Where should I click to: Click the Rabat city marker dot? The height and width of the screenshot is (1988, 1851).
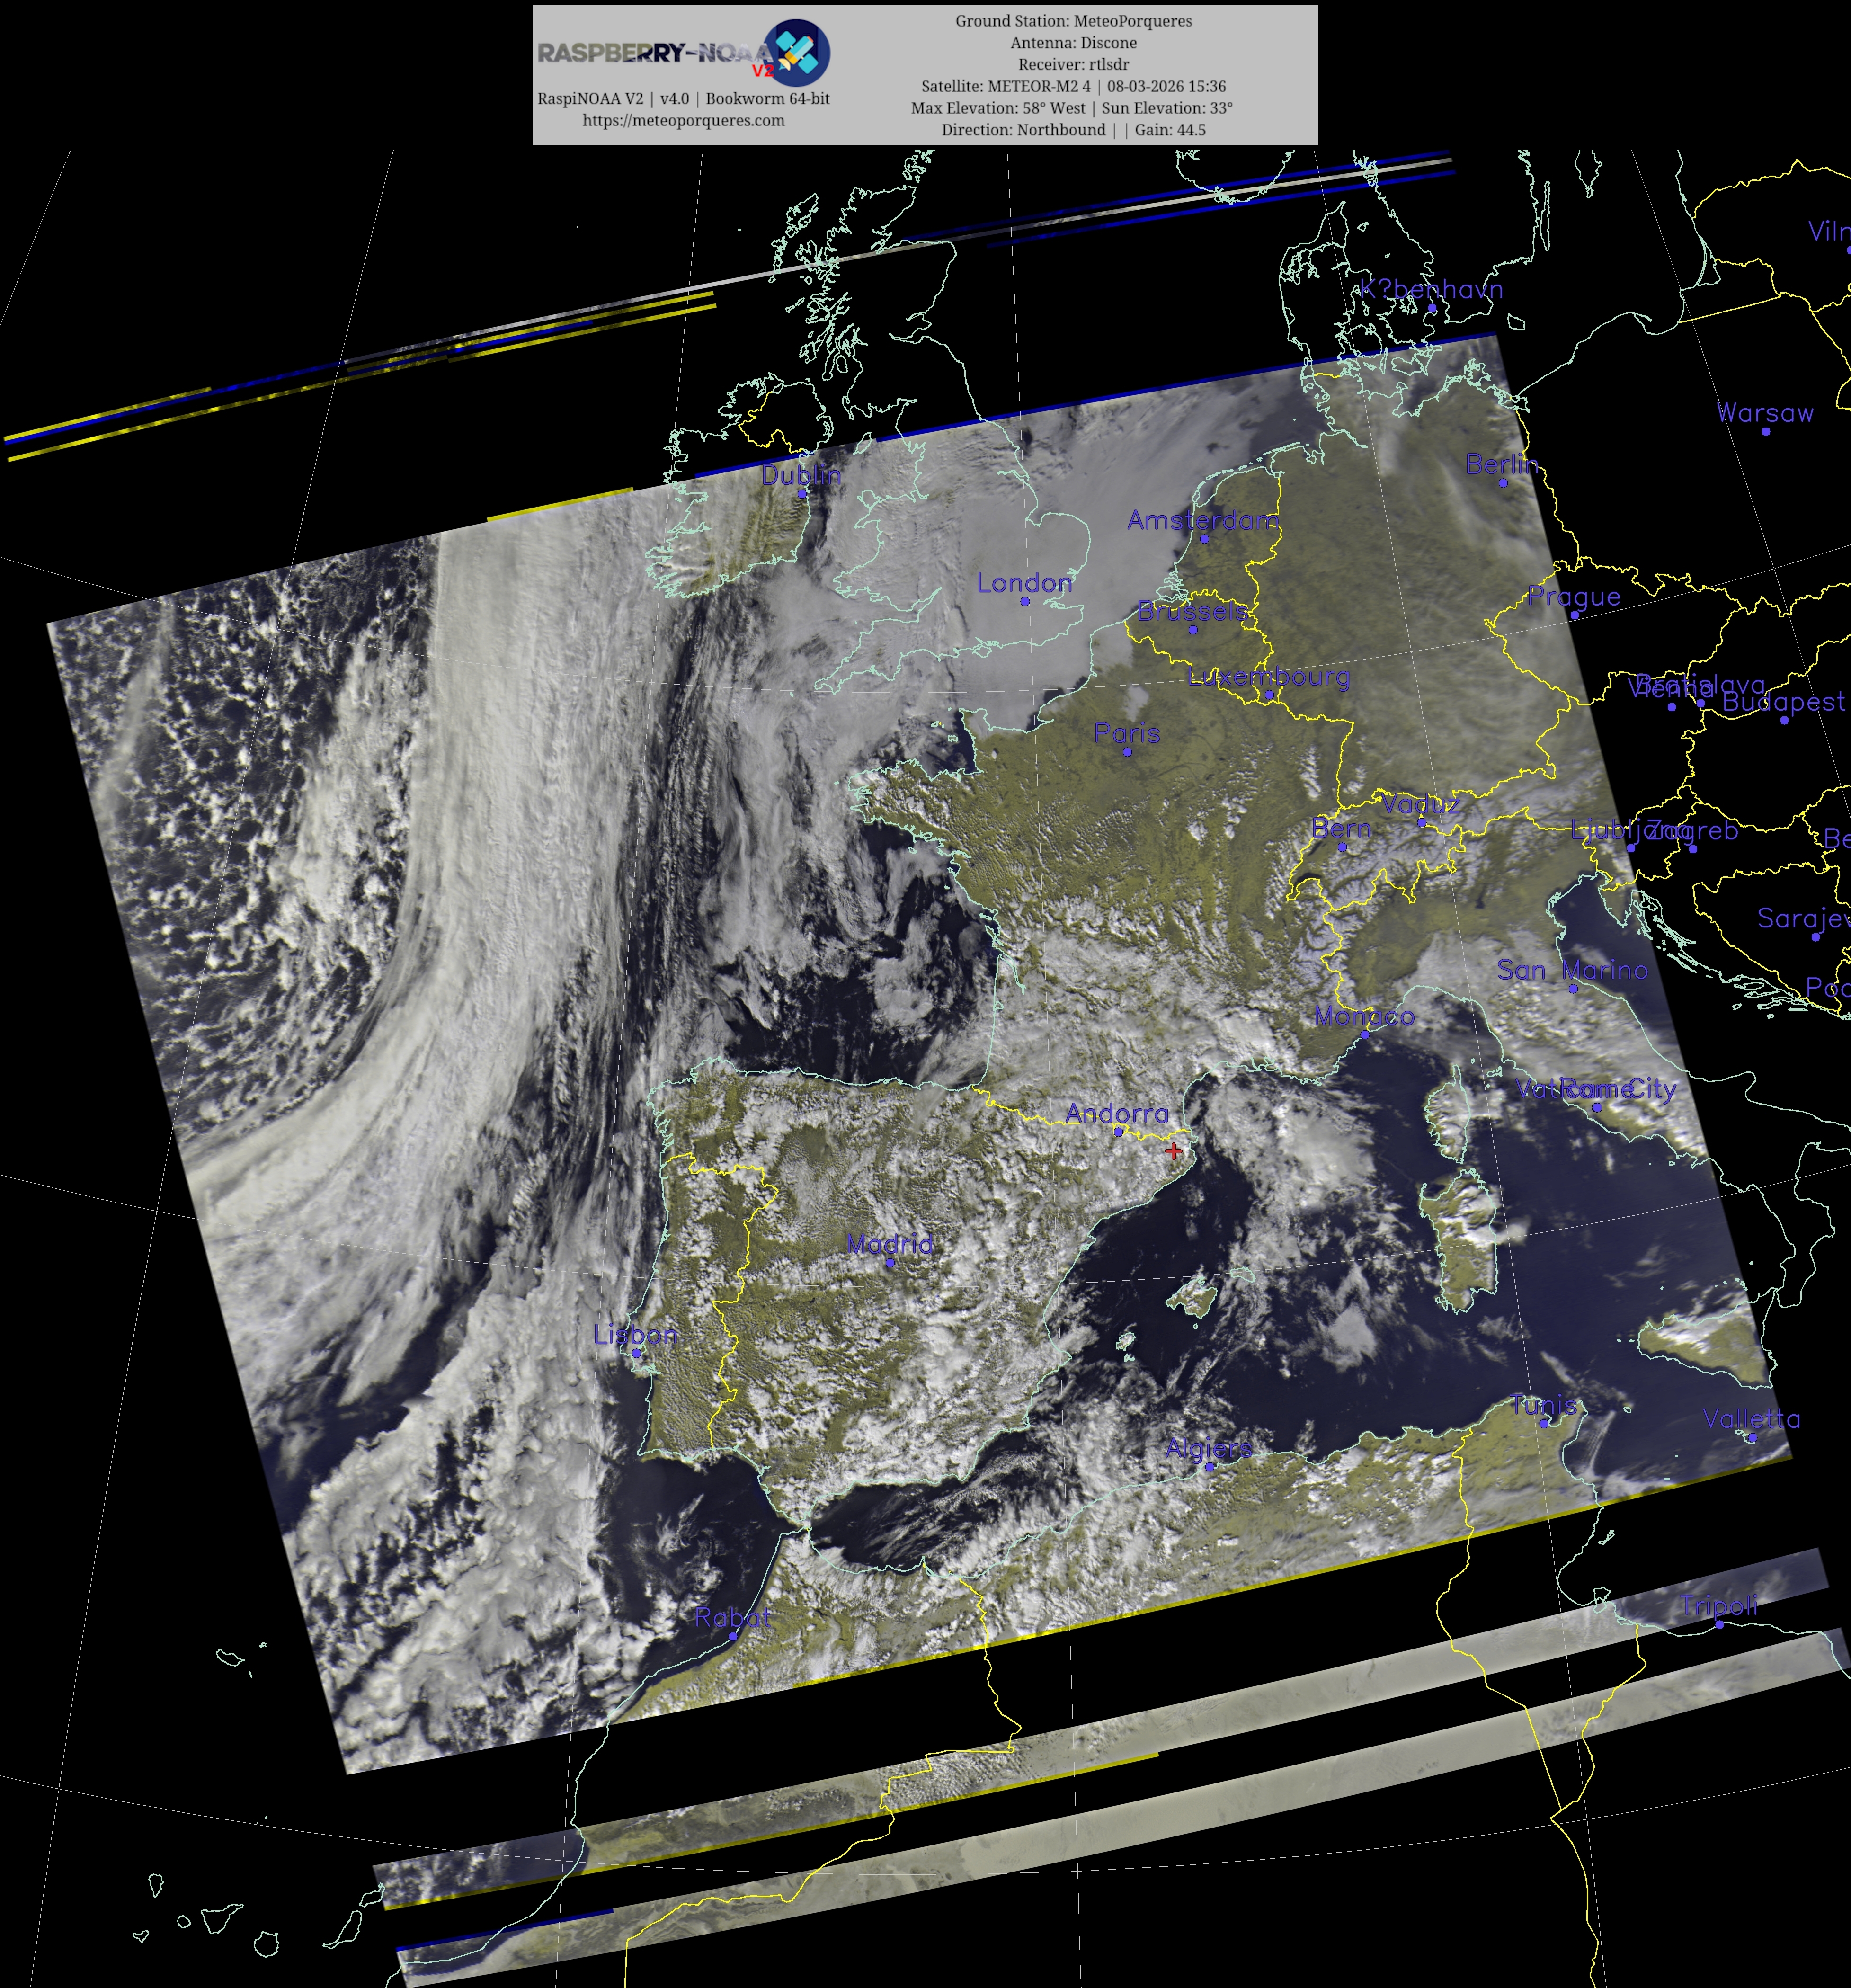click(733, 1637)
